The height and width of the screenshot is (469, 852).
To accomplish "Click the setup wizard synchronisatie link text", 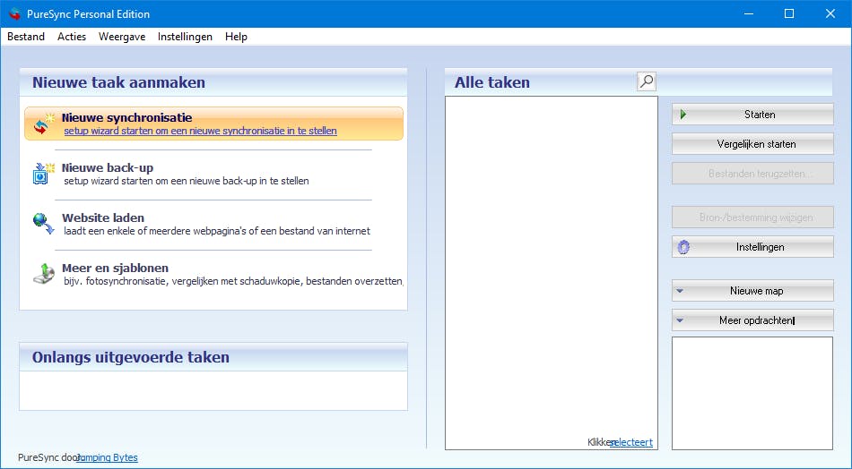I will point(200,131).
